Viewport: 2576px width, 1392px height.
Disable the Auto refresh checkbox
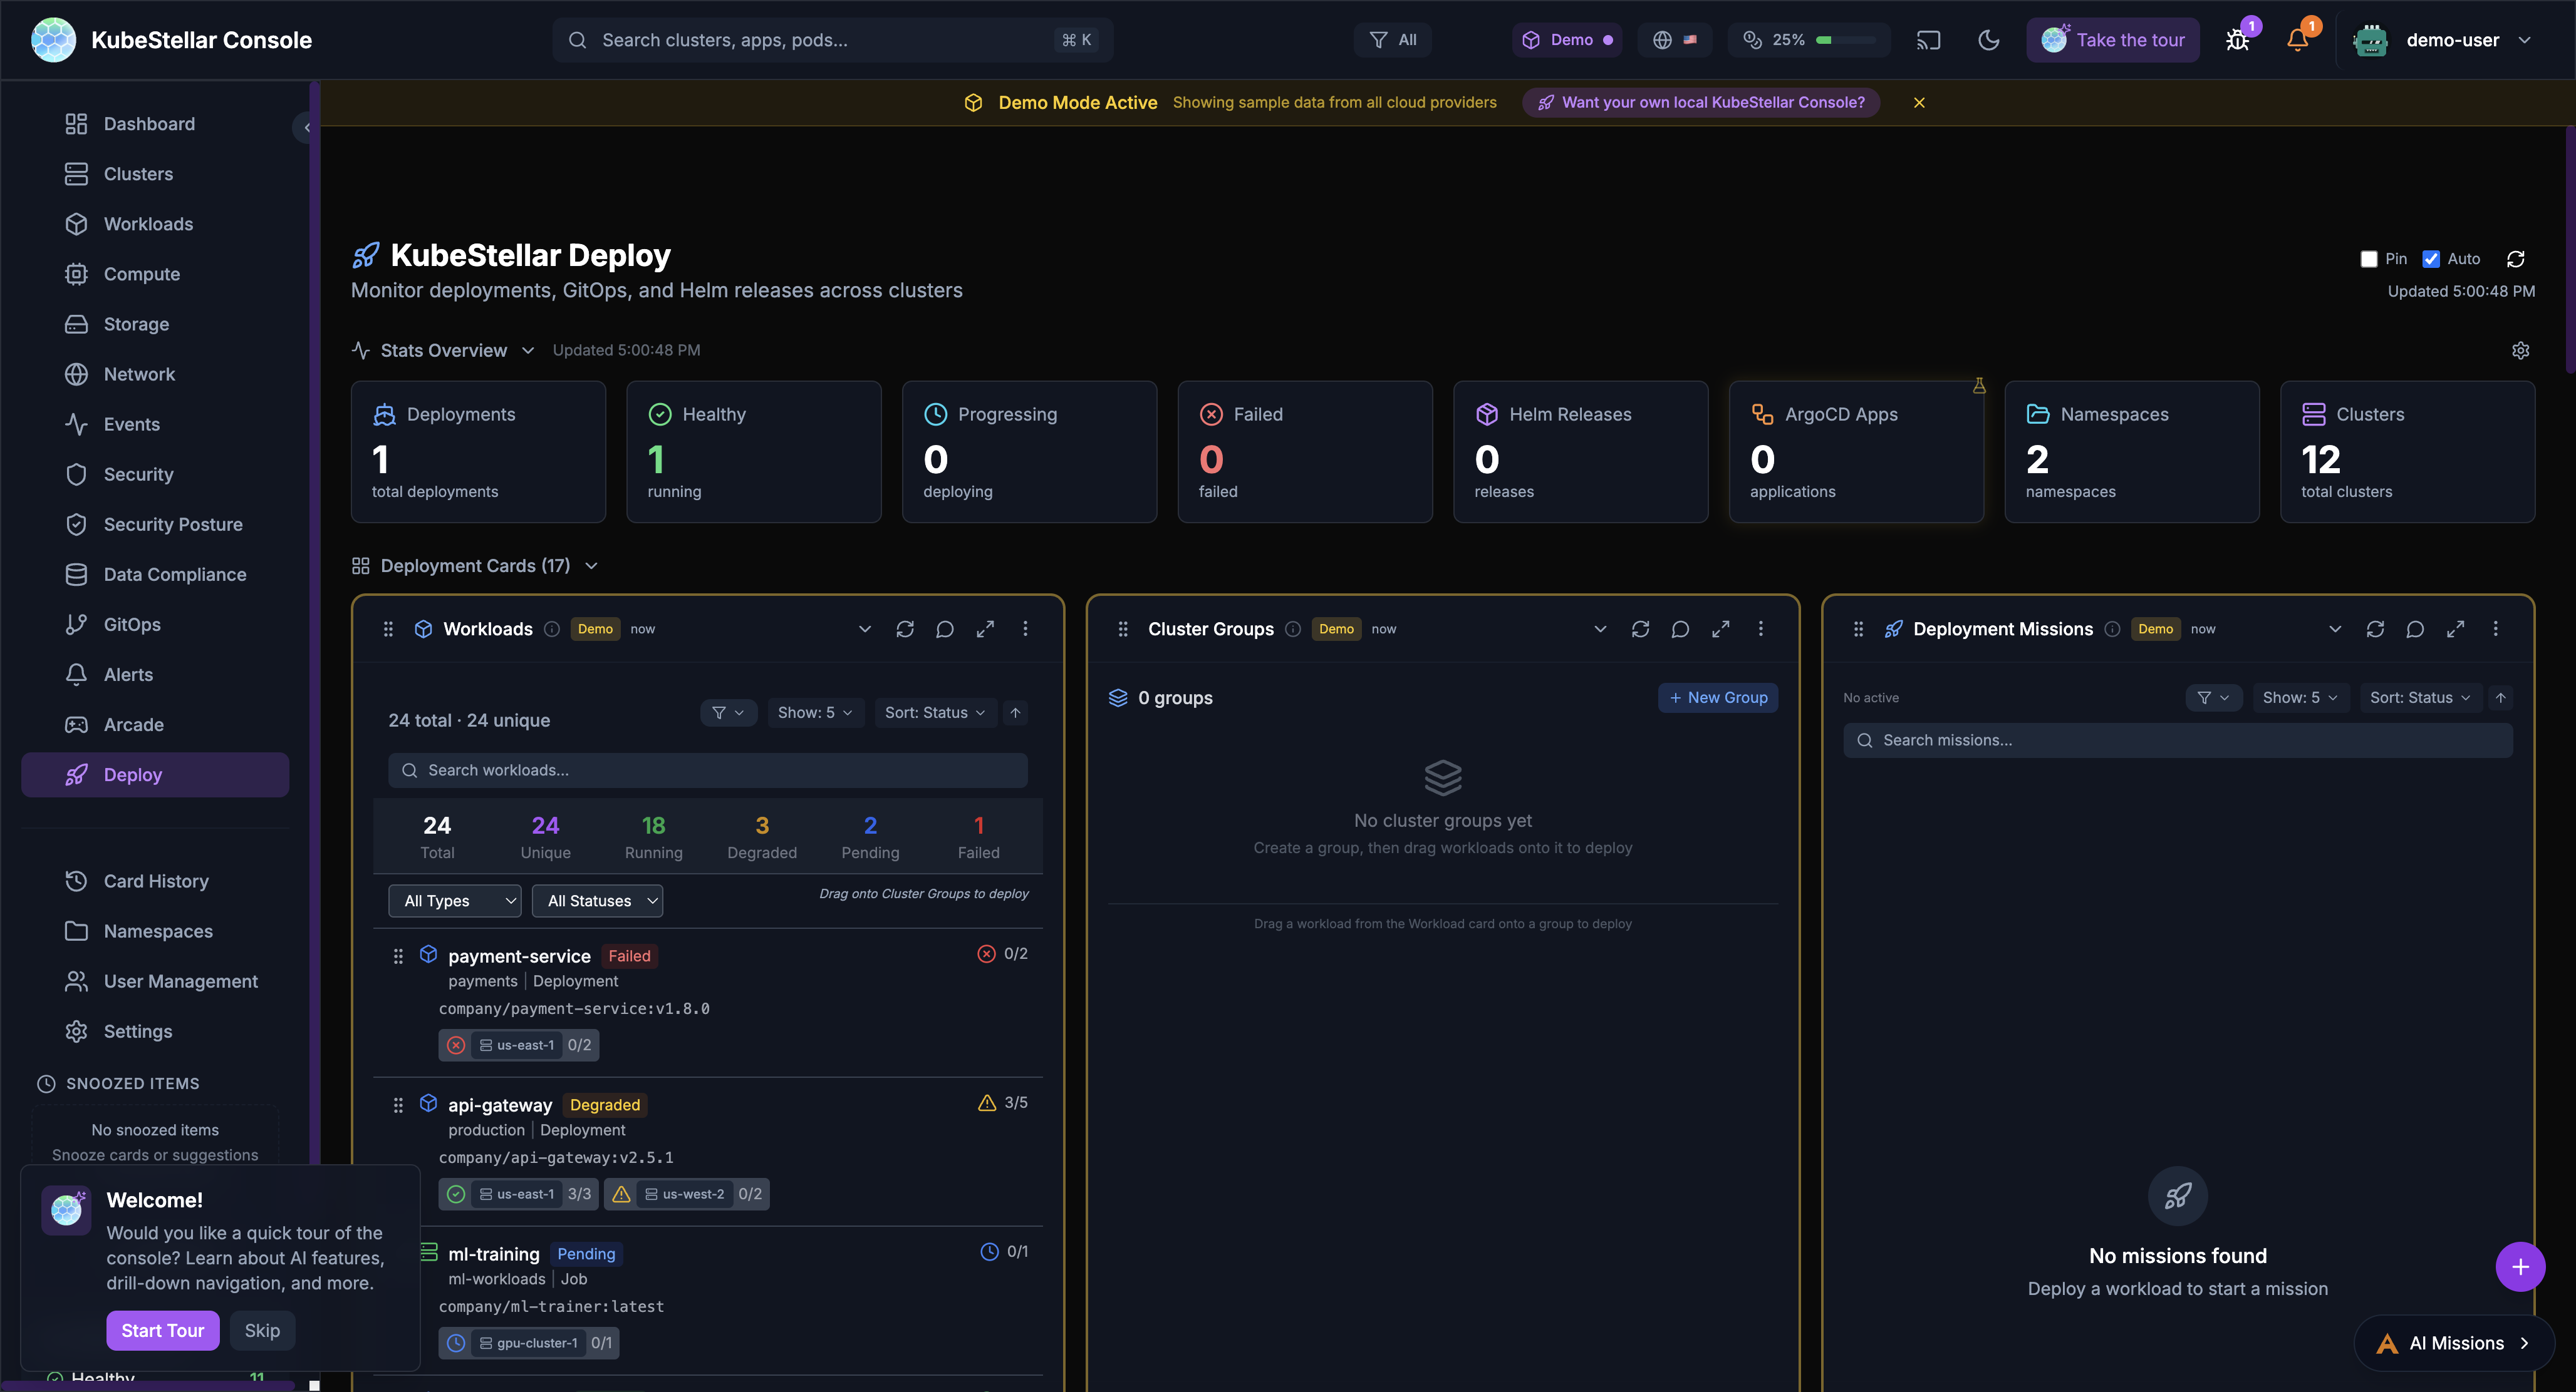pos(2432,259)
